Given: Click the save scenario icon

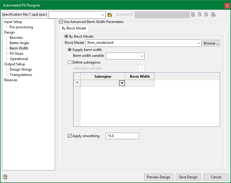Looking at the screenshot, I should click(x=213, y=15).
